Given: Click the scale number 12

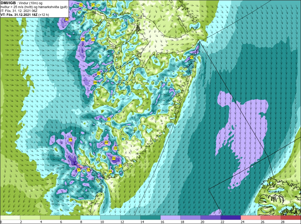Looking at the screenshot, I should tap(122, 222).
